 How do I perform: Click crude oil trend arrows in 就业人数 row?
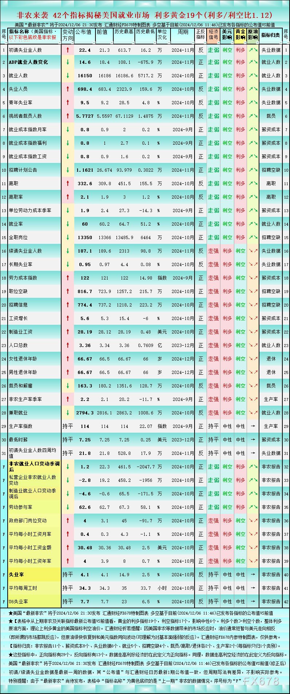(x=253, y=76)
